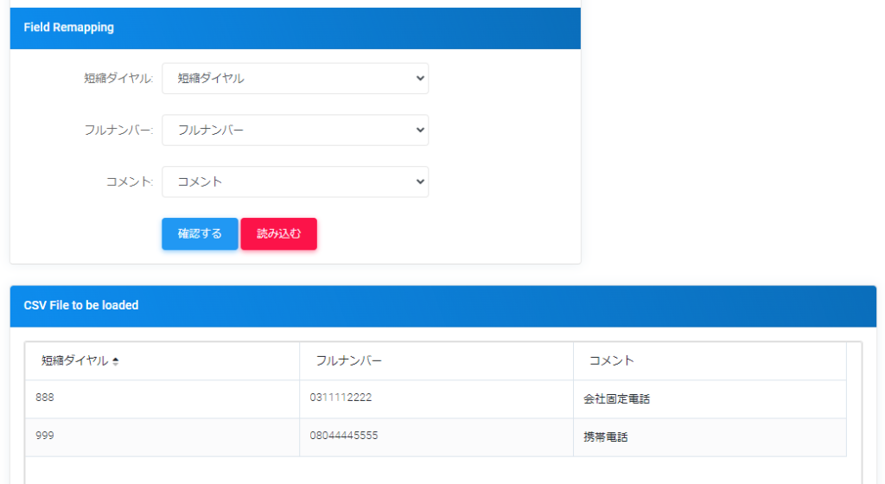Image resolution: width=885 pixels, height=484 pixels.
Task: Open the コメント field mapping dropdown
Action: pyautogui.click(x=295, y=182)
